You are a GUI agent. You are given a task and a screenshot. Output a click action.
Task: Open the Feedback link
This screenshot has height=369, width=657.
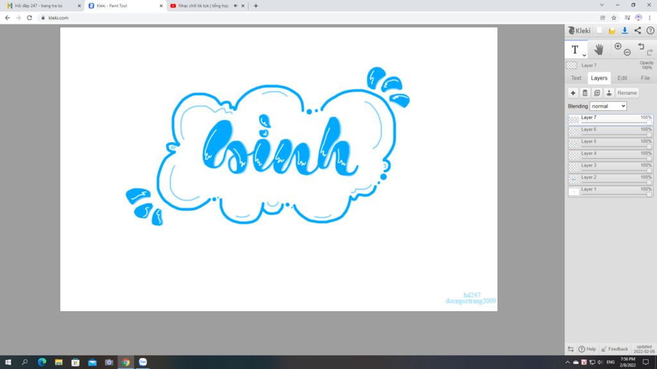[x=615, y=349]
